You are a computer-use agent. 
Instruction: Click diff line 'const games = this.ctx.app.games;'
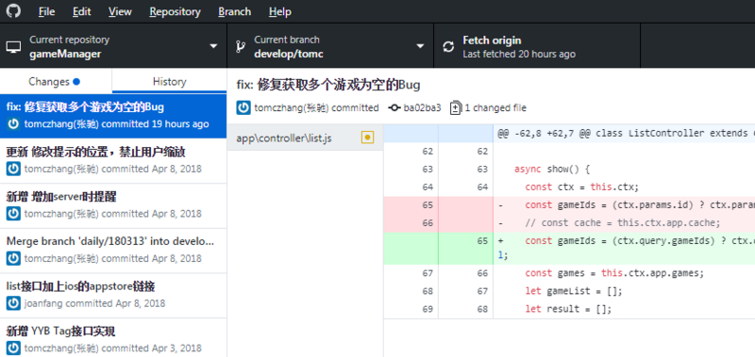click(569, 273)
